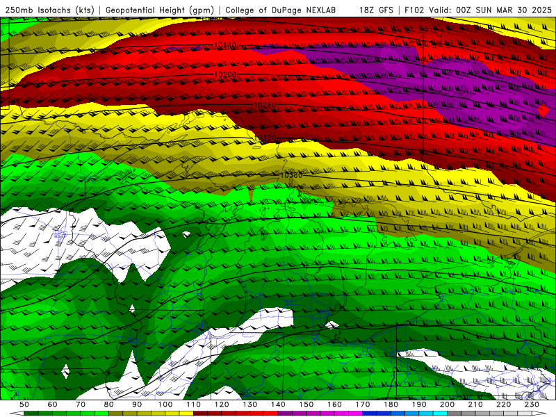The height and width of the screenshot is (417, 556).
Task: Click the 120 value on the color scale
Action: tap(222, 404)
